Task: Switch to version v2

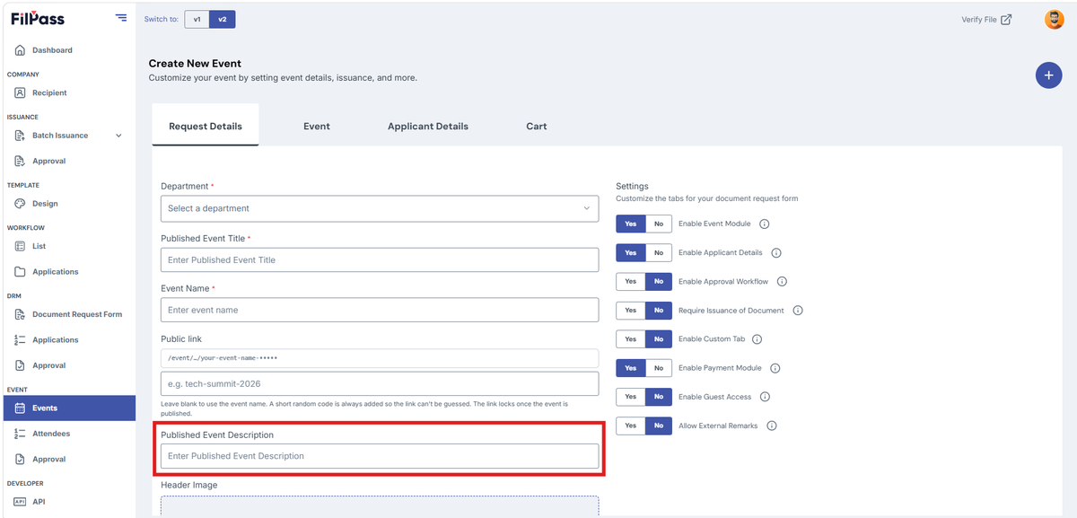Action: 223,19
